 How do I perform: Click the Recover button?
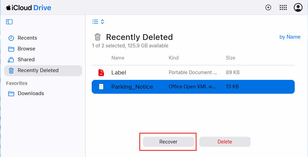pyautogui.click(x=168, y=142)
